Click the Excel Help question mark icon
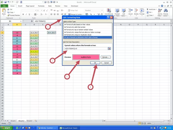This screenshot has width=173, height=130. [x=162, y=6]
